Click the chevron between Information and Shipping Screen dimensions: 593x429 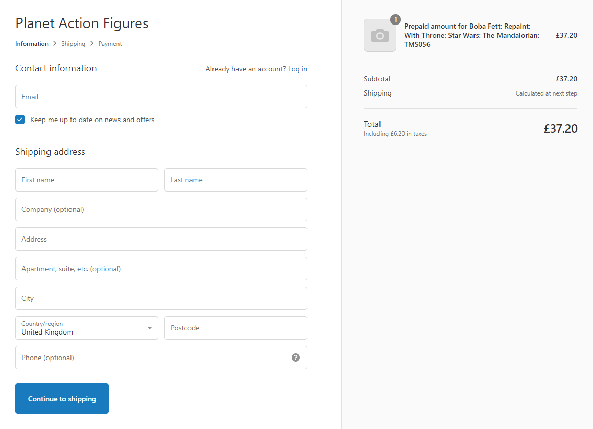pos(55,43)
